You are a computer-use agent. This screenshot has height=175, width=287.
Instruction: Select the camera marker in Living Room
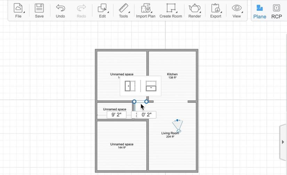(x=177, y=126)
